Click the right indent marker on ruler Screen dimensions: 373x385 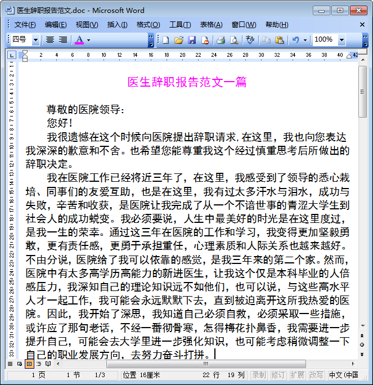coord(349,56)
